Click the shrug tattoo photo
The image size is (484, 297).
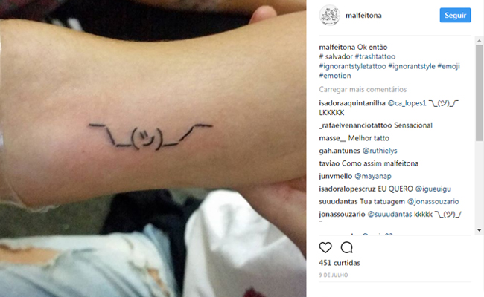coord(153,148)
